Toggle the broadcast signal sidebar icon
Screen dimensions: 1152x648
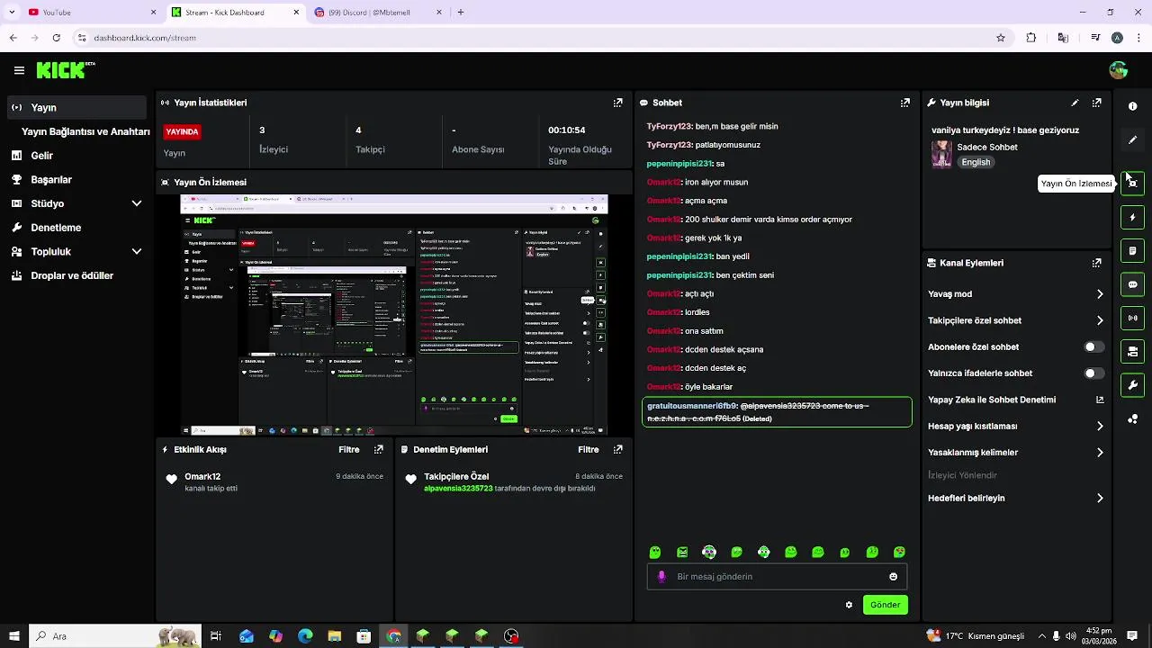click(1132, 318)
